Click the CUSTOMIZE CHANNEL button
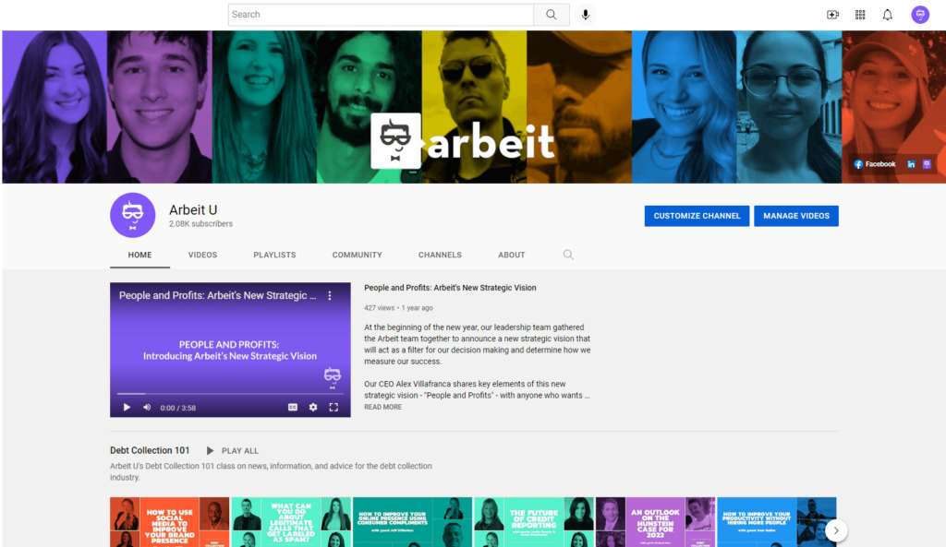Screen dimensions: 946x547 [x=697, y=216]
